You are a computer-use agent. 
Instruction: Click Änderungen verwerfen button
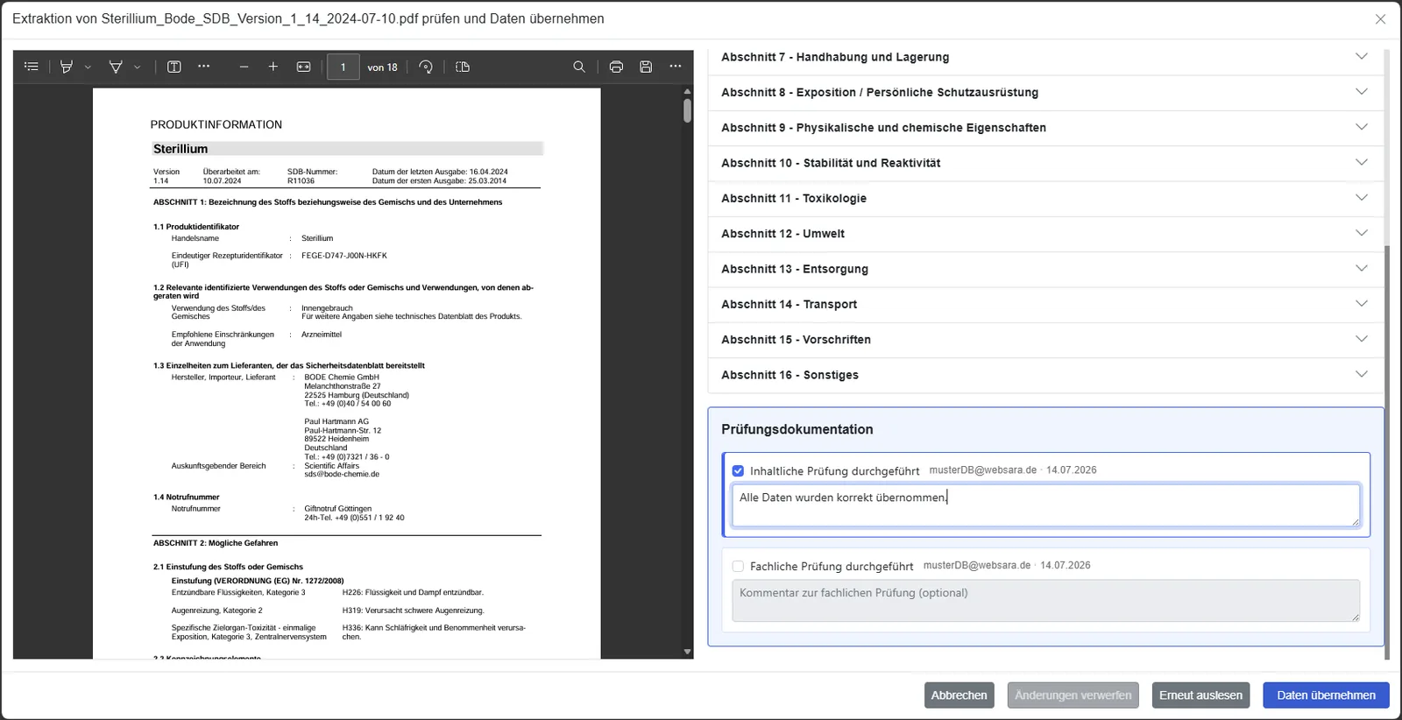coord(1073,695)
